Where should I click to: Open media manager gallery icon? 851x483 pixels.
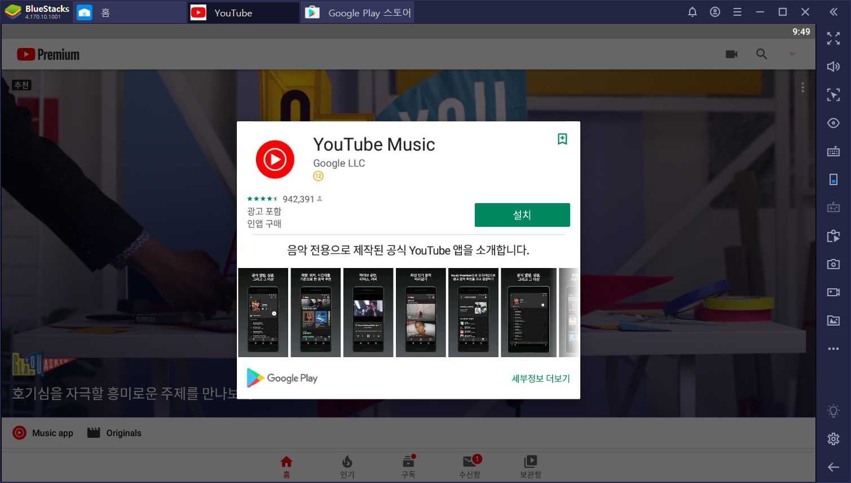tap(834, 320)
